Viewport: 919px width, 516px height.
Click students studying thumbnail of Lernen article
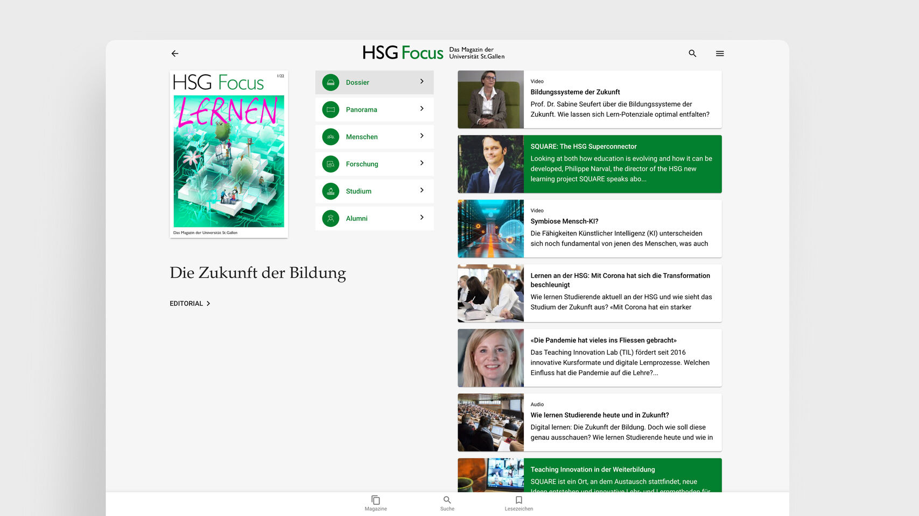click(490, 293)
